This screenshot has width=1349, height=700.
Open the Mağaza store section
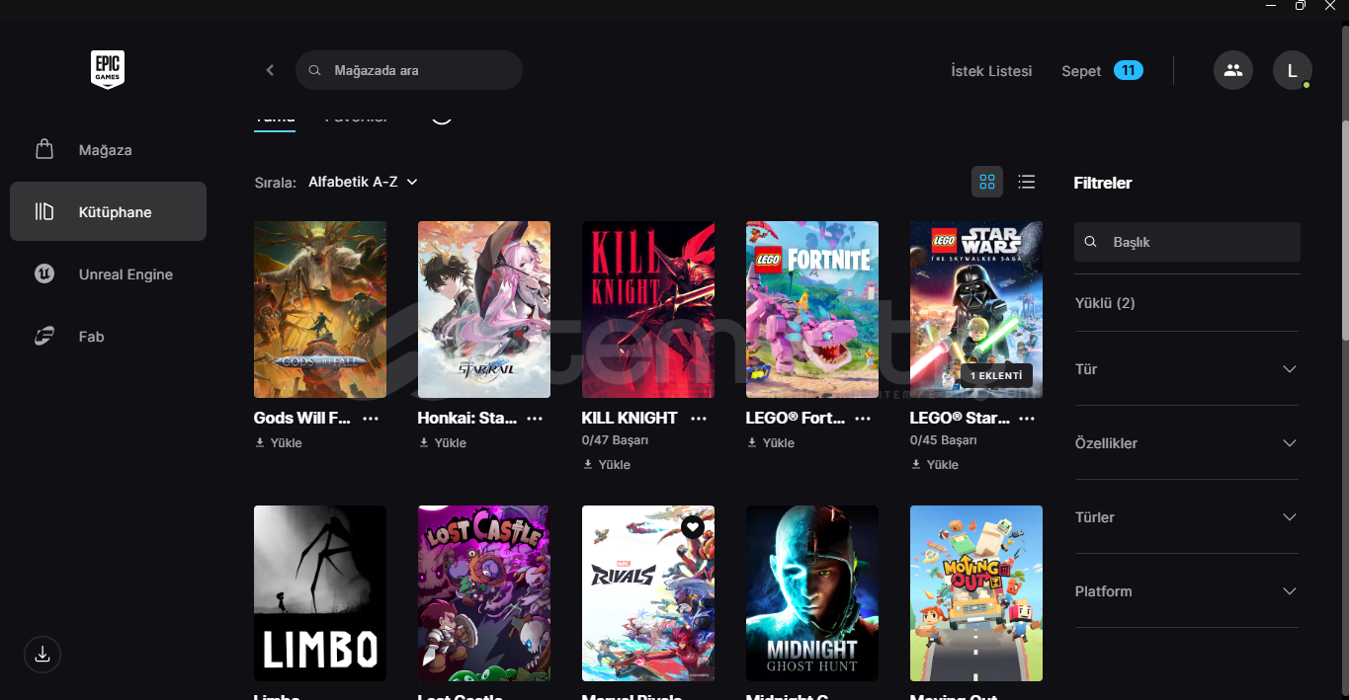pos(108,150)
